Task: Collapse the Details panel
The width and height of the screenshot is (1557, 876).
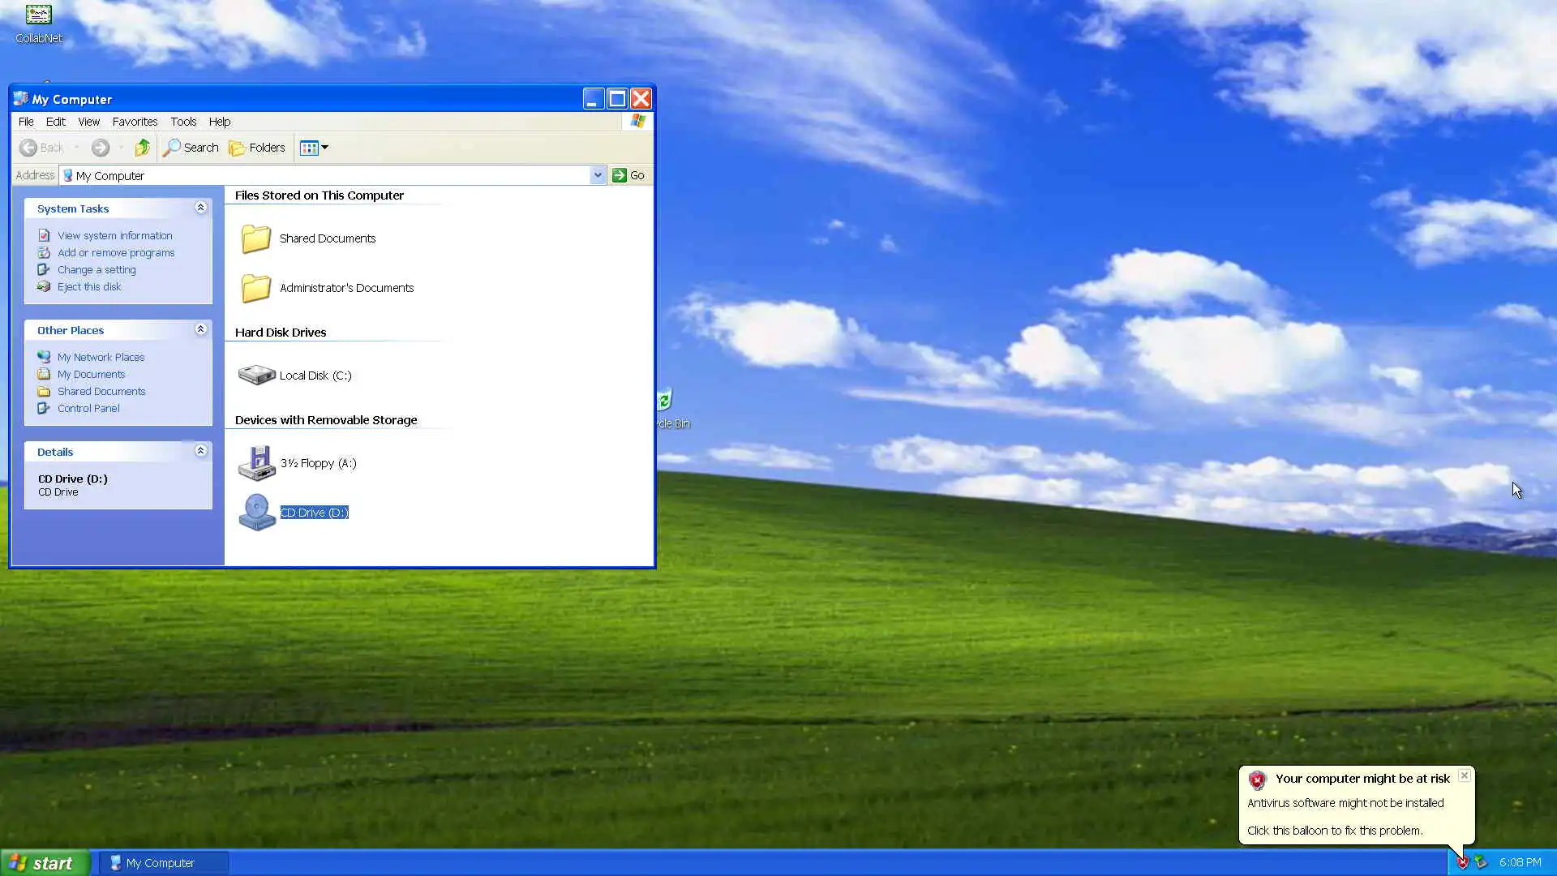Action: [200, 451]
